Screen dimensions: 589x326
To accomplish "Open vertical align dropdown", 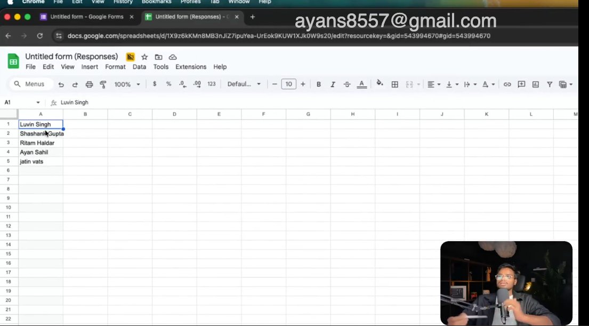I will pos(452,85).
